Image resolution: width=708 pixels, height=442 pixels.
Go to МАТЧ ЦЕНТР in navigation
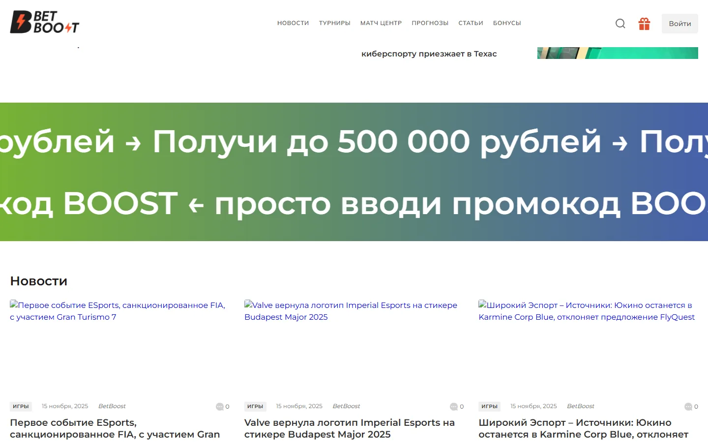(381, 23)
